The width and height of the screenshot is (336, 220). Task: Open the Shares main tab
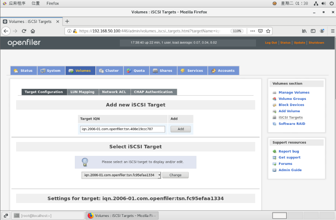[163, 70]
